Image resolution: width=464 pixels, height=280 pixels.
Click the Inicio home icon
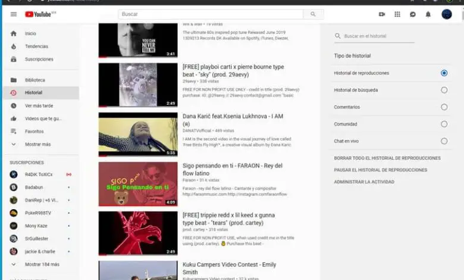(14, 33)
